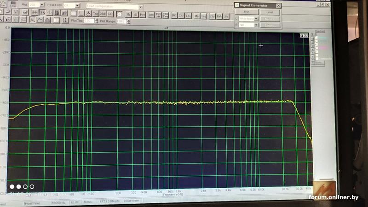The width and height of the screenshot is (368, 207).
Task: Click the 48000 Hz status bar entry
Action: pyautogui.click(x=59, y=202)
